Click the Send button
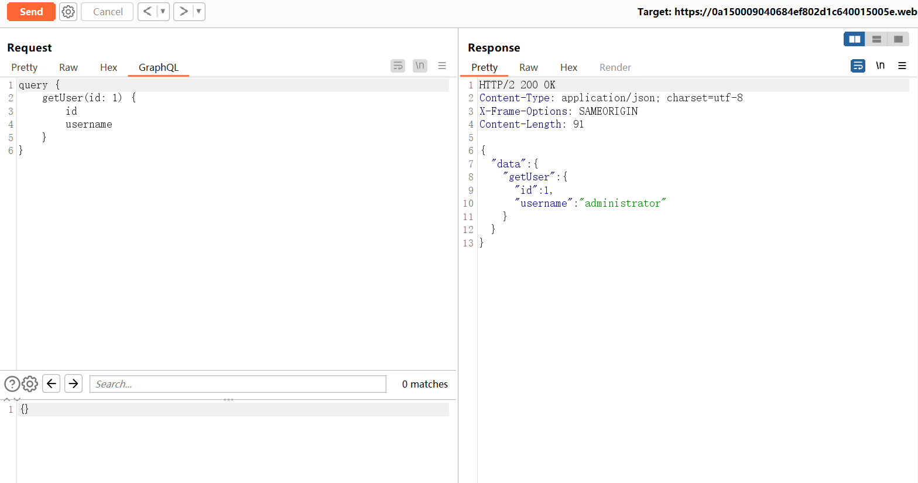This screenshot has width=918, height=483. 31,12
